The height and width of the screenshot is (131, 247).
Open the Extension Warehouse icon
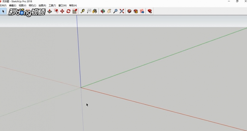136,11
